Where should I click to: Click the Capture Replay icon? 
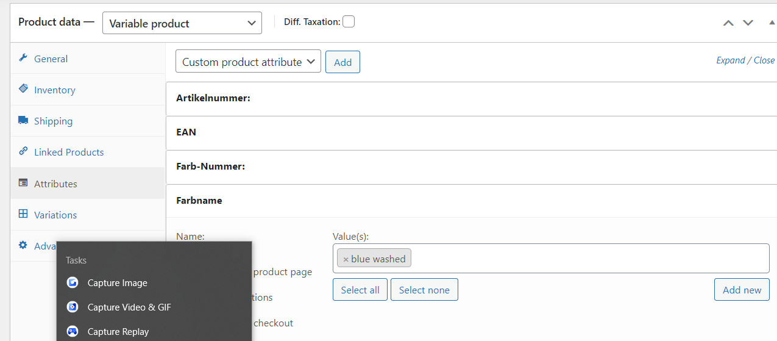point(73,332)
